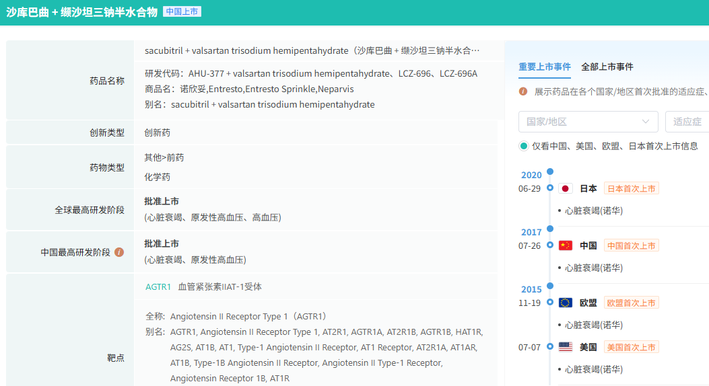
Task: Click the info icon beside 中国最高研发阶段
Action: [x=119, y=252]
